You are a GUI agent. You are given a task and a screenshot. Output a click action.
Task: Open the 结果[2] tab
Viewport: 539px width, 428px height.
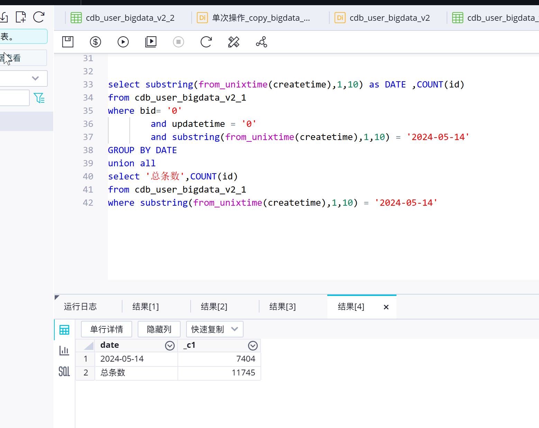point(214,307)
